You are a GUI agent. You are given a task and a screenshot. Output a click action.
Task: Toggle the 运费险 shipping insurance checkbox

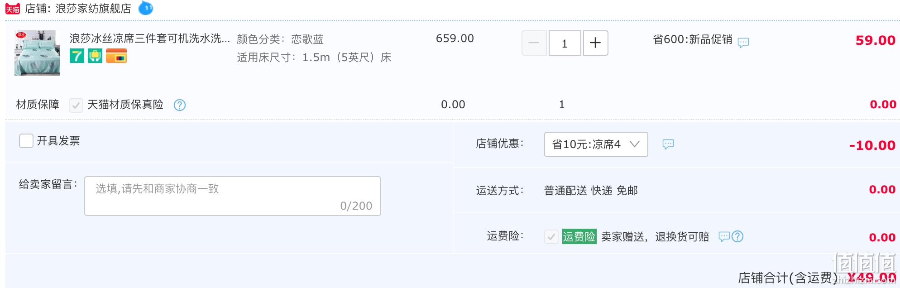551,237
